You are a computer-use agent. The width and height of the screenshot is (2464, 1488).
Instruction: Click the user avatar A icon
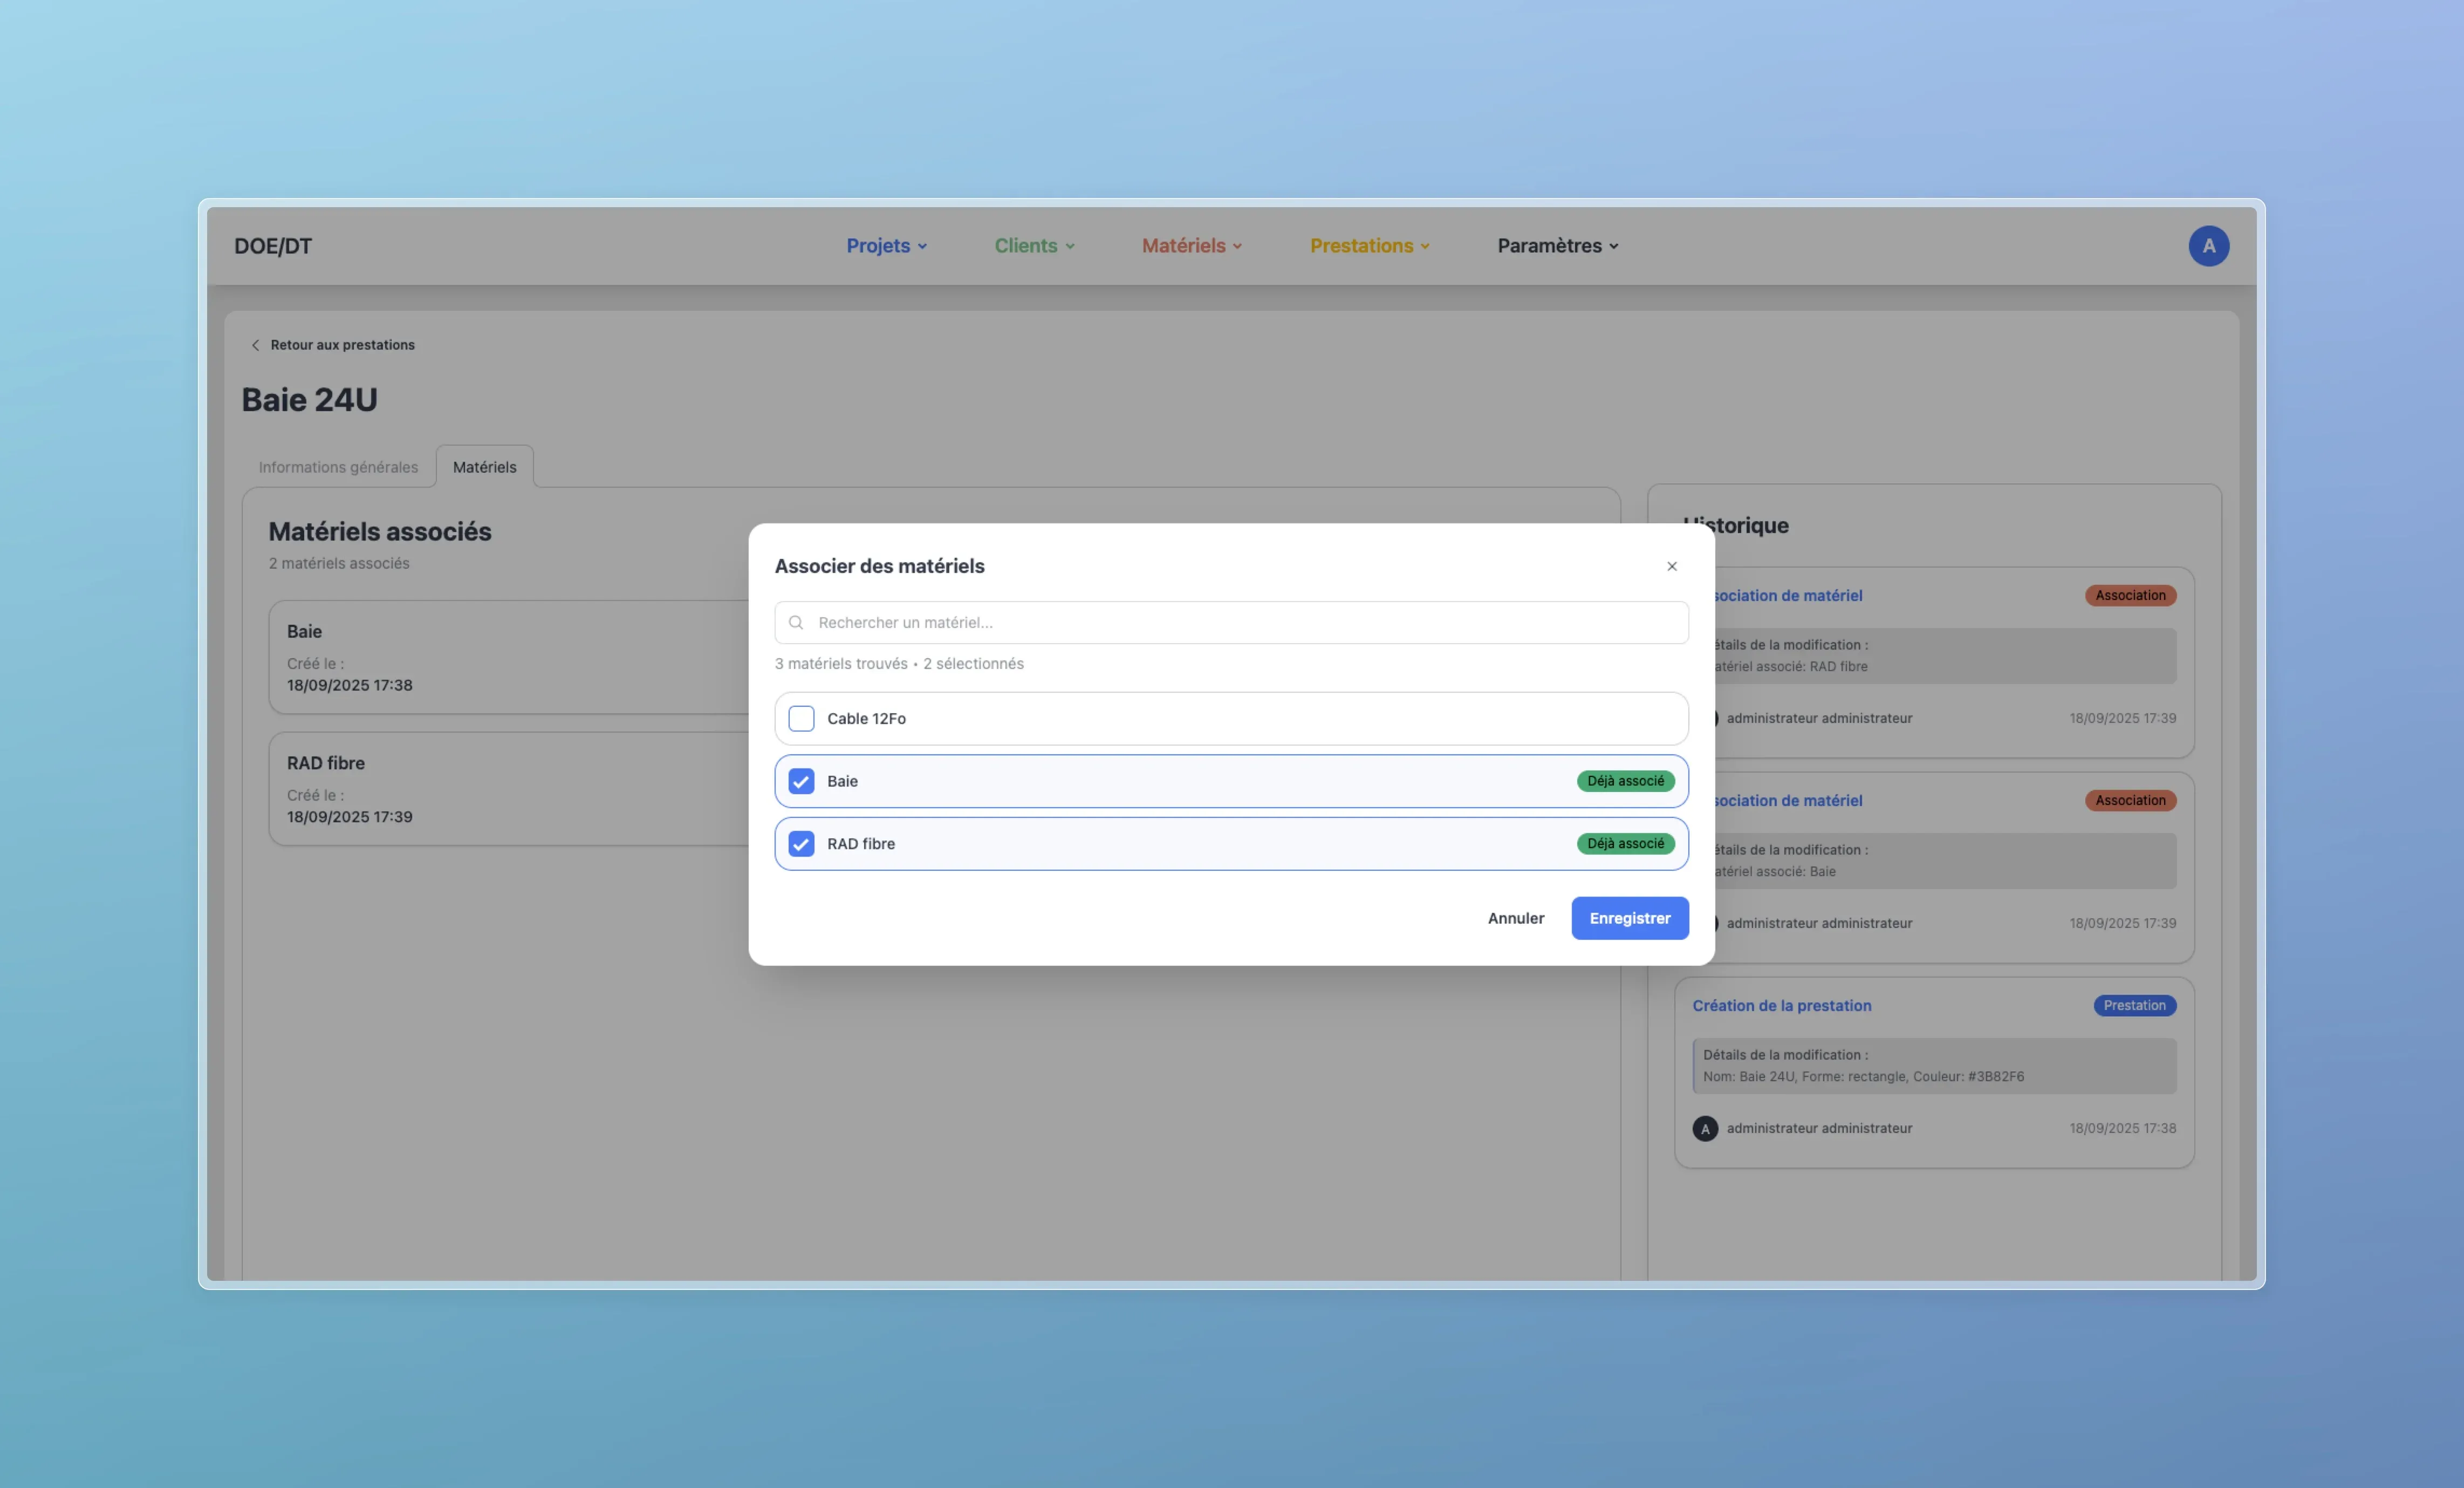coord(2208,246)
